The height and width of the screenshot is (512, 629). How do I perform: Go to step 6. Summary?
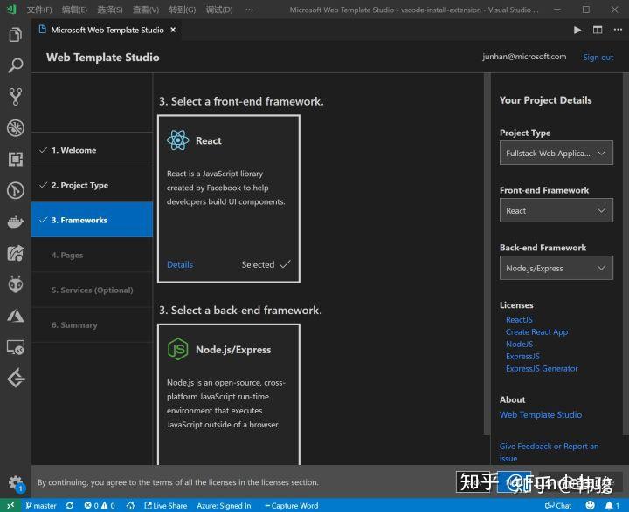click(92, 325)
